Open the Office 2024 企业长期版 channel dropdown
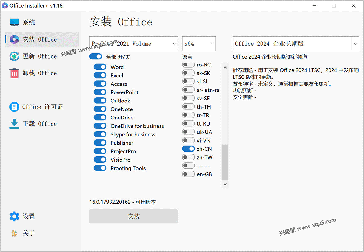The width and height of the screenshot is (364, 252). (x=296, y=44)
